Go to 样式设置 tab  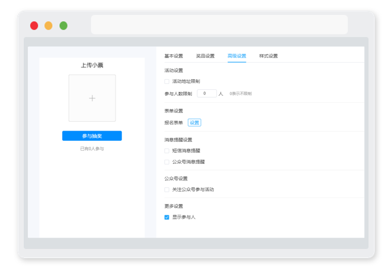(268, 56)
